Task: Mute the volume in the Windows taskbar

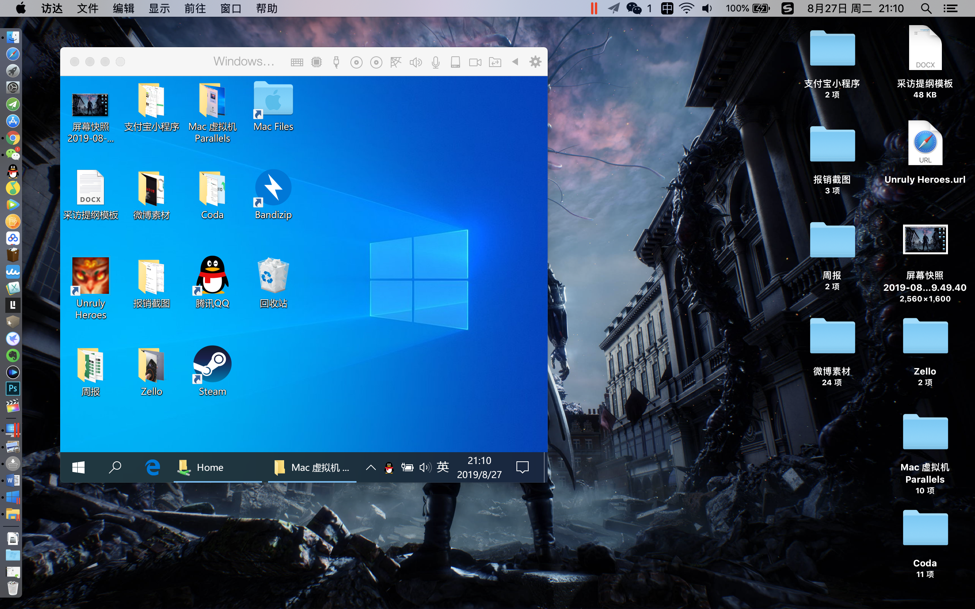Action: [425, 467]
